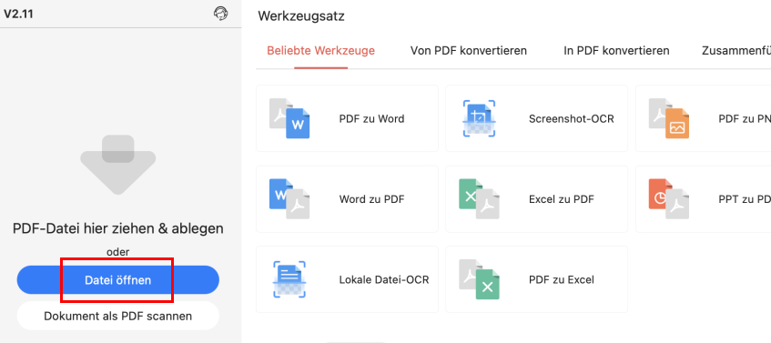Select the Word zu PDF label
The image size is (771, 343).
coord(371,199)
